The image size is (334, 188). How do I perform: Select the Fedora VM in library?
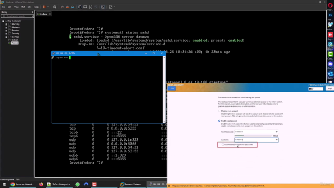[x=15, y=43]
